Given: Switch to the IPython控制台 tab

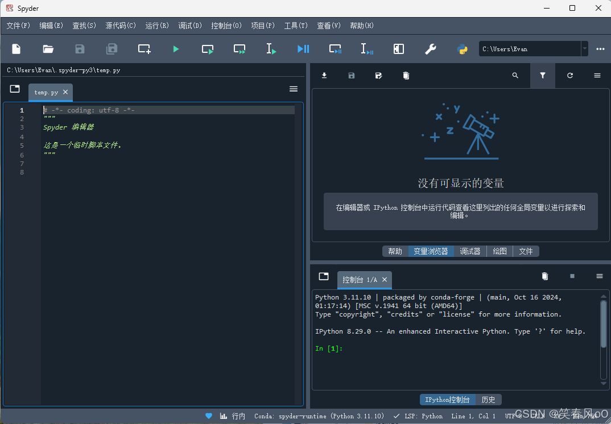Looking at the screenshot, I should click(x=448, y=400).
